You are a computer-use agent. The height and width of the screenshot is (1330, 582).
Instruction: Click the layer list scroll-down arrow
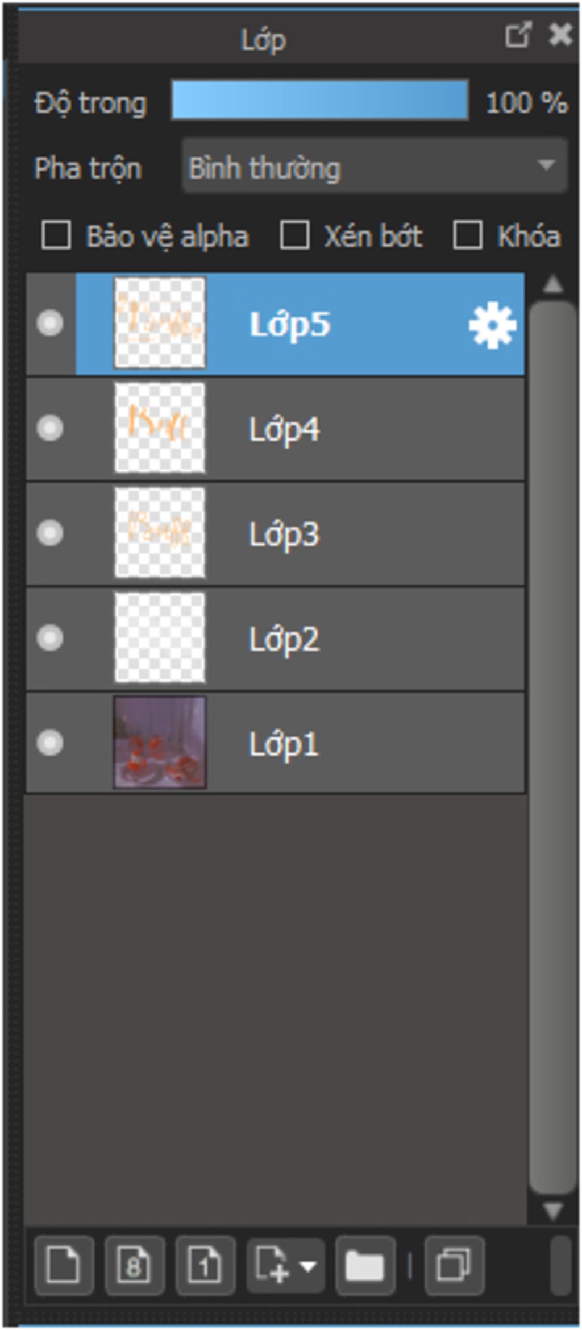click(x=552, y=1211)
